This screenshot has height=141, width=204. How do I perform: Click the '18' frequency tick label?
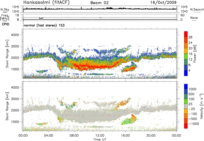tap(17, 15)
